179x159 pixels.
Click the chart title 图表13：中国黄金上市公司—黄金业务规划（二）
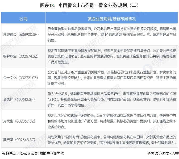click(89, 5)
